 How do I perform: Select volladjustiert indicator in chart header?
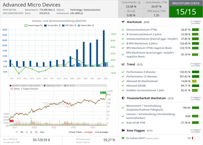[52, 86]
